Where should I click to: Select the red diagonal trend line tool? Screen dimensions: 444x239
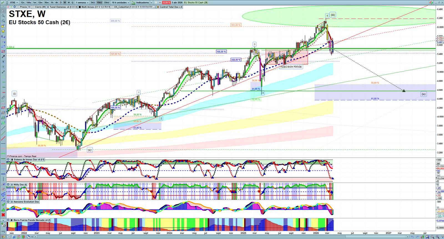coord(3,138)
